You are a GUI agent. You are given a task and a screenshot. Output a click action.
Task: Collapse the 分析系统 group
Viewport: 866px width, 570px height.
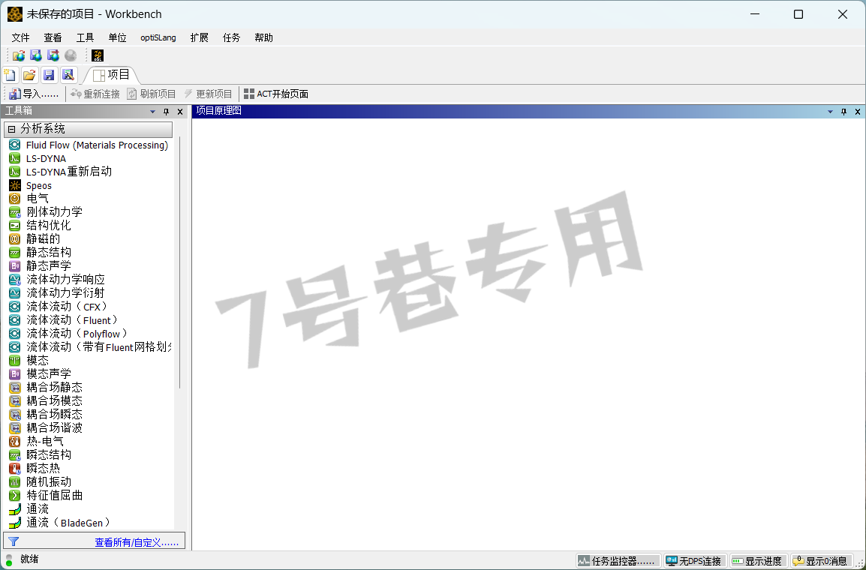click(11, 129)
